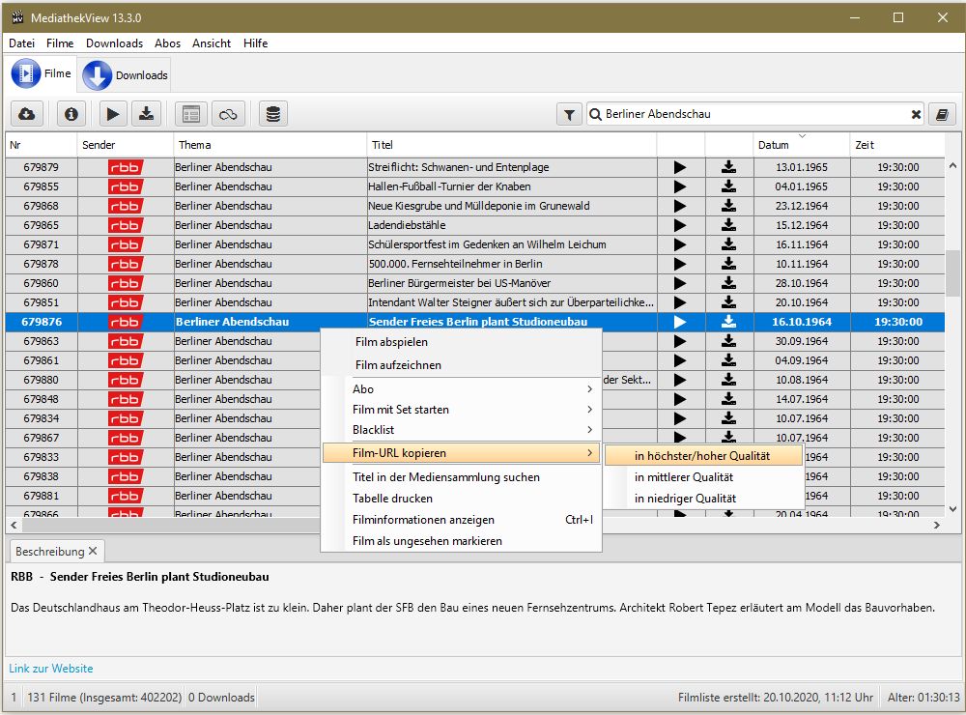Expand the Abo submenu
This screenshot has height=715, width=966.
(461, 389)
